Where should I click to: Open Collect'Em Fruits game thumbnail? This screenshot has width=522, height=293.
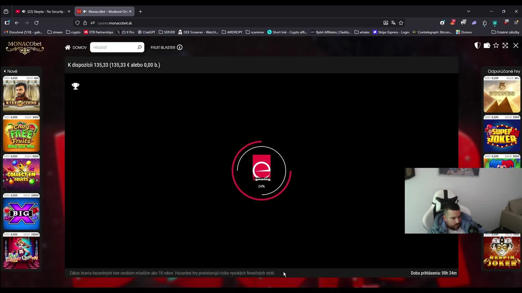(x=21, y=172)
